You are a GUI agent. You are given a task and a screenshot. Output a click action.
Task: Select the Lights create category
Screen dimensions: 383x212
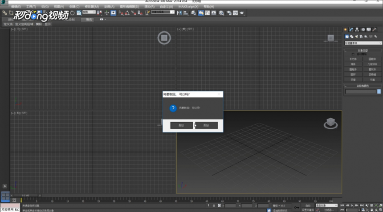coord(356,36)
